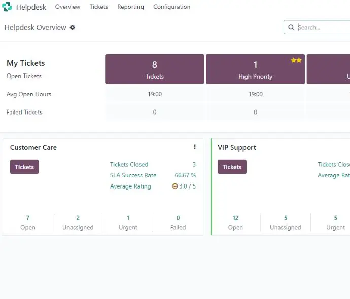Click the 3.0 / 5 rating value

pos(187,186)
